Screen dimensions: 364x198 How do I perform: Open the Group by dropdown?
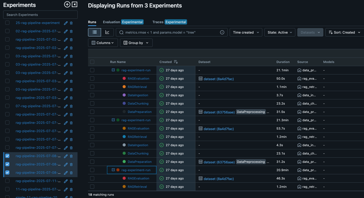(136, 43)
